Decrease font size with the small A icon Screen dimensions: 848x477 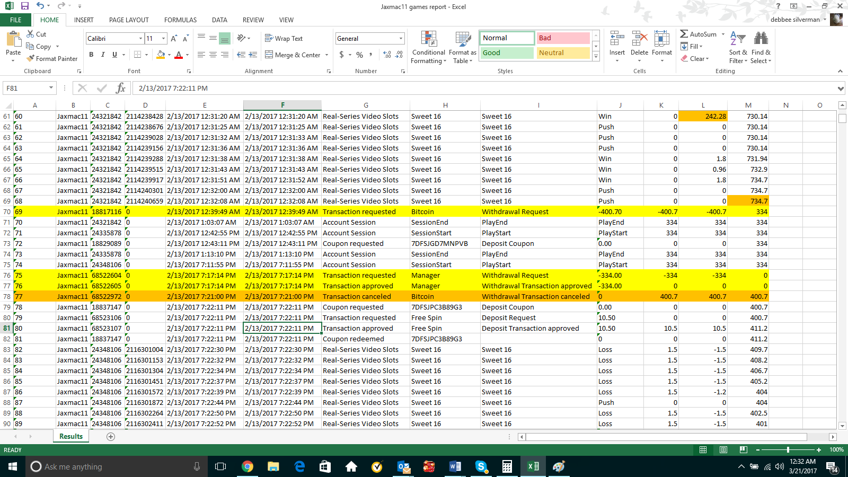(185, 38)
